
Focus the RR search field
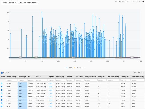[31, 80]
